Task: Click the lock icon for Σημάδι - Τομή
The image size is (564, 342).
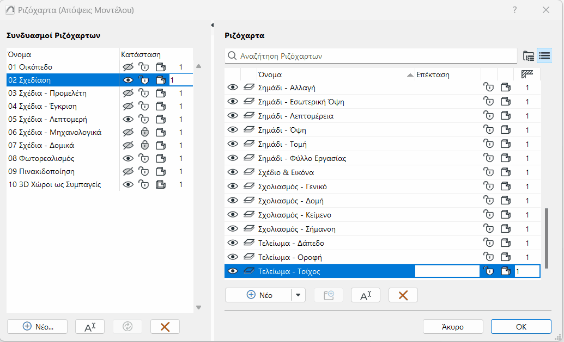Action: (489, 145)
